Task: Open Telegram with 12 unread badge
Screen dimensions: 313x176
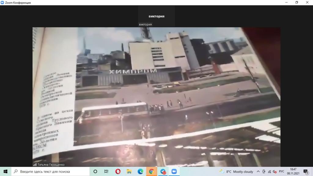Action: pos(163,171)
